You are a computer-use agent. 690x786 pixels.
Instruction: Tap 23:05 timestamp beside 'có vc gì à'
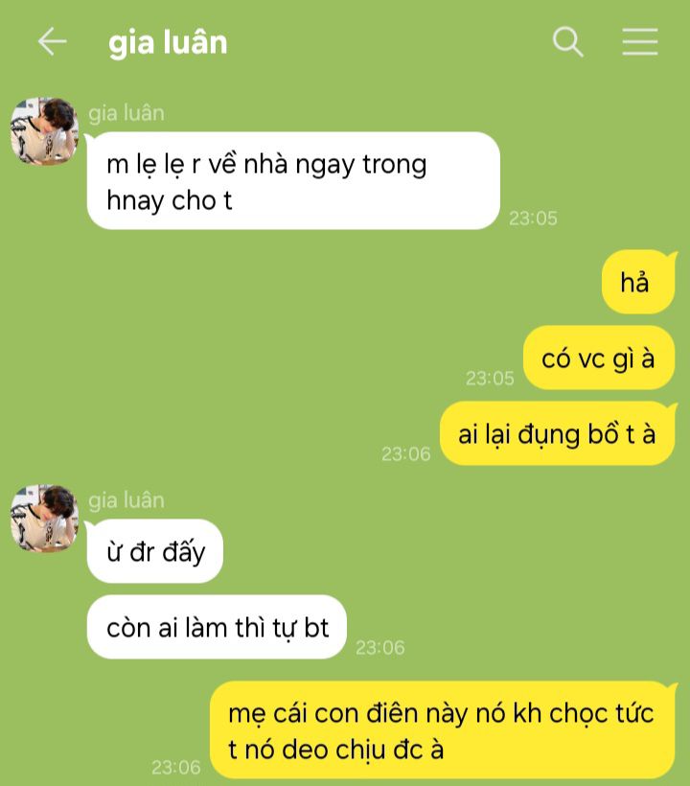pyautogui.click(x=490, y=378)
